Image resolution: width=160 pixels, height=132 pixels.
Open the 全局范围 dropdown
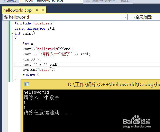click(x=143, y=17)
